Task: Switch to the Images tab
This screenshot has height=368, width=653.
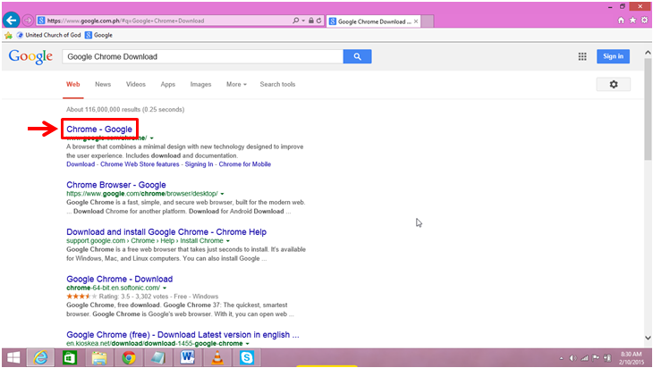Action: [200, 85]
